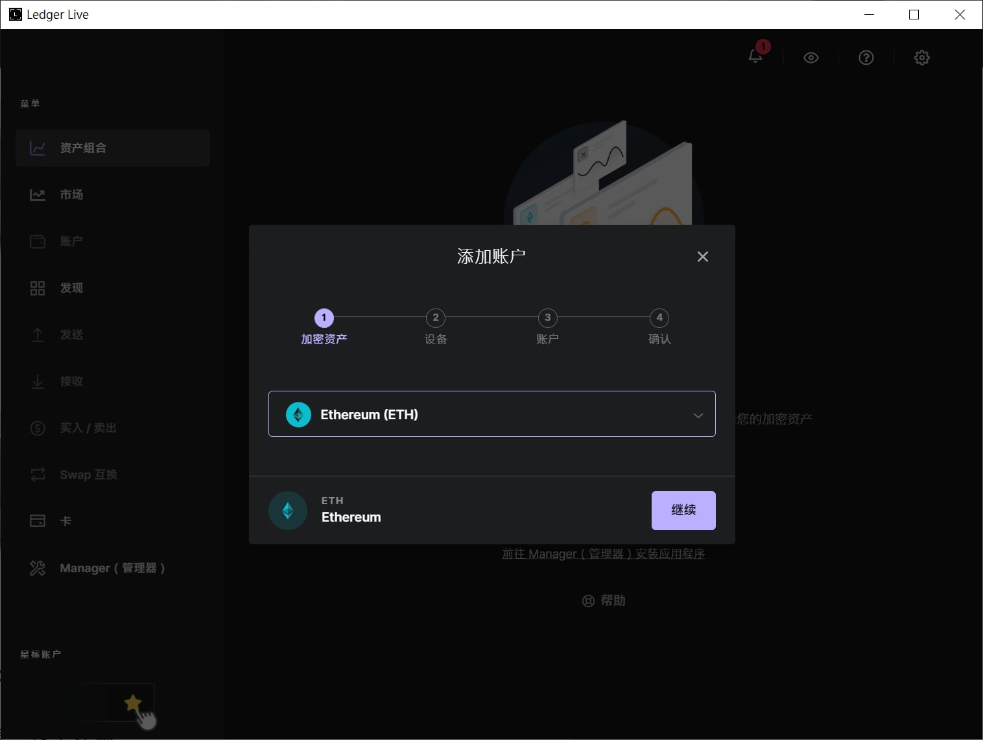Screen dimensions: 983x740
Task: Click the lifebuoy help icon below the dialog
Action: click(x=588, y=601)
